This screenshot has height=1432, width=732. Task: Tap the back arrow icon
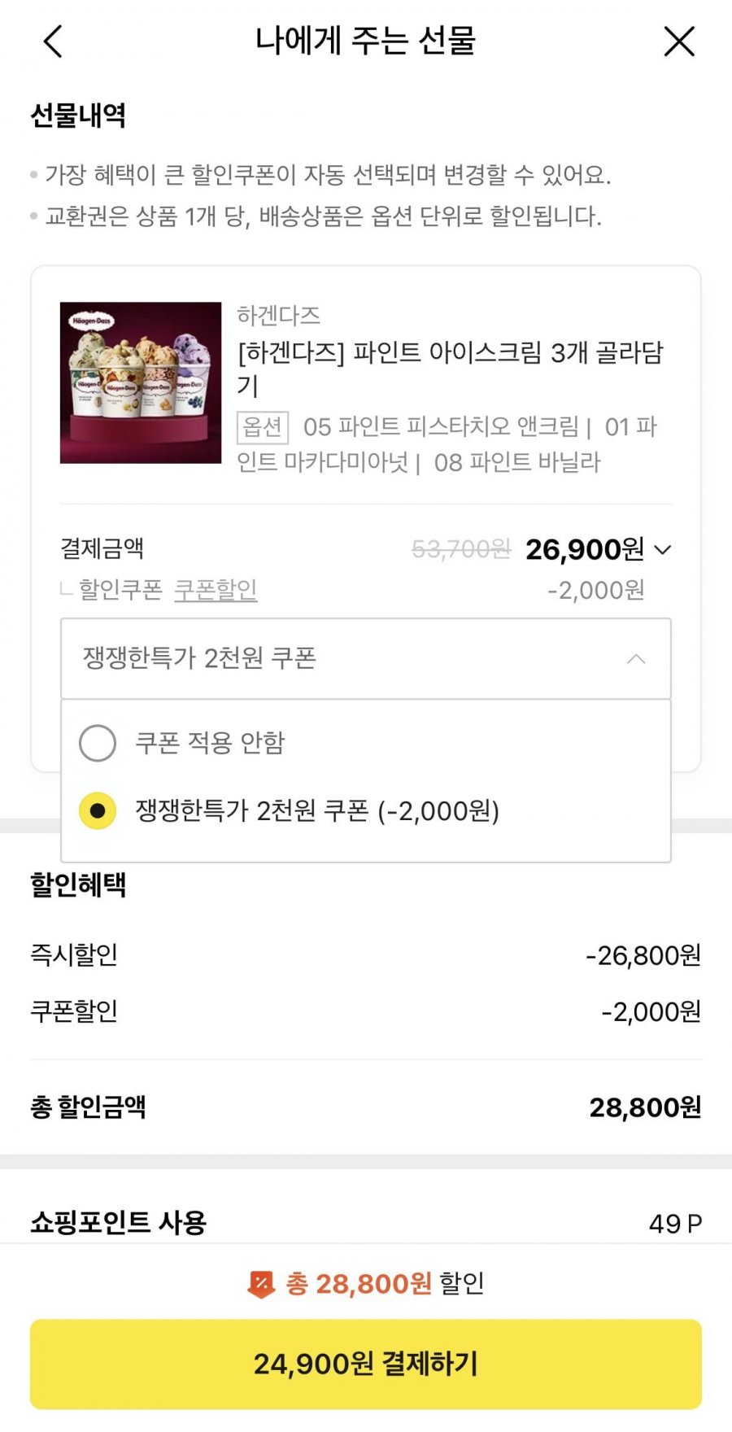(x=54, y=41)
